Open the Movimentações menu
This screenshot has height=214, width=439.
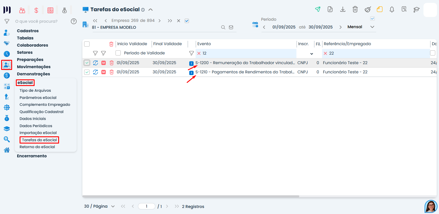pyautogui.click(x=34, y=67)
